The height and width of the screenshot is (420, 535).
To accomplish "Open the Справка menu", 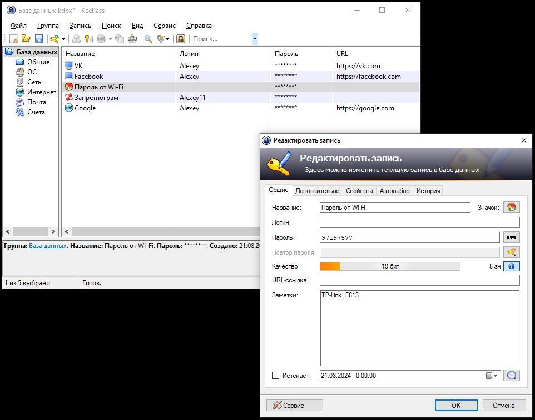I will point(199,26).
